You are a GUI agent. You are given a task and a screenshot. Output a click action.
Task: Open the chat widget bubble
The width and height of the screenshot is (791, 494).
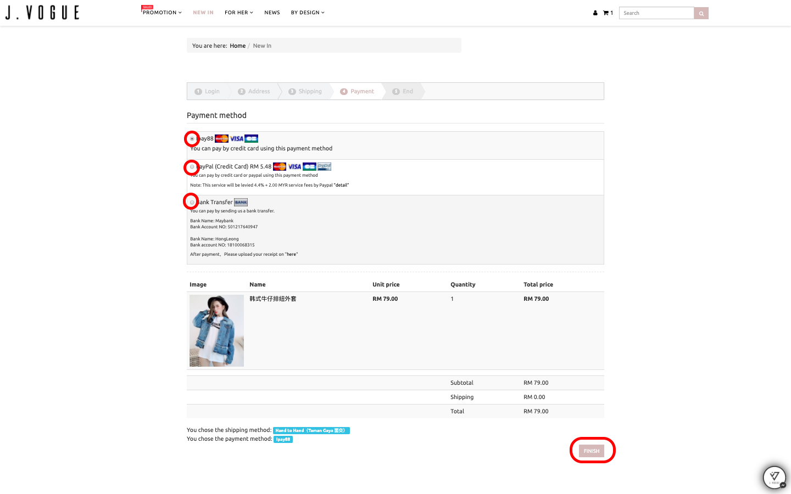coord(775,476)
